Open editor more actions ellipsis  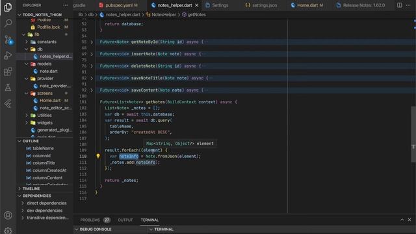408,5
